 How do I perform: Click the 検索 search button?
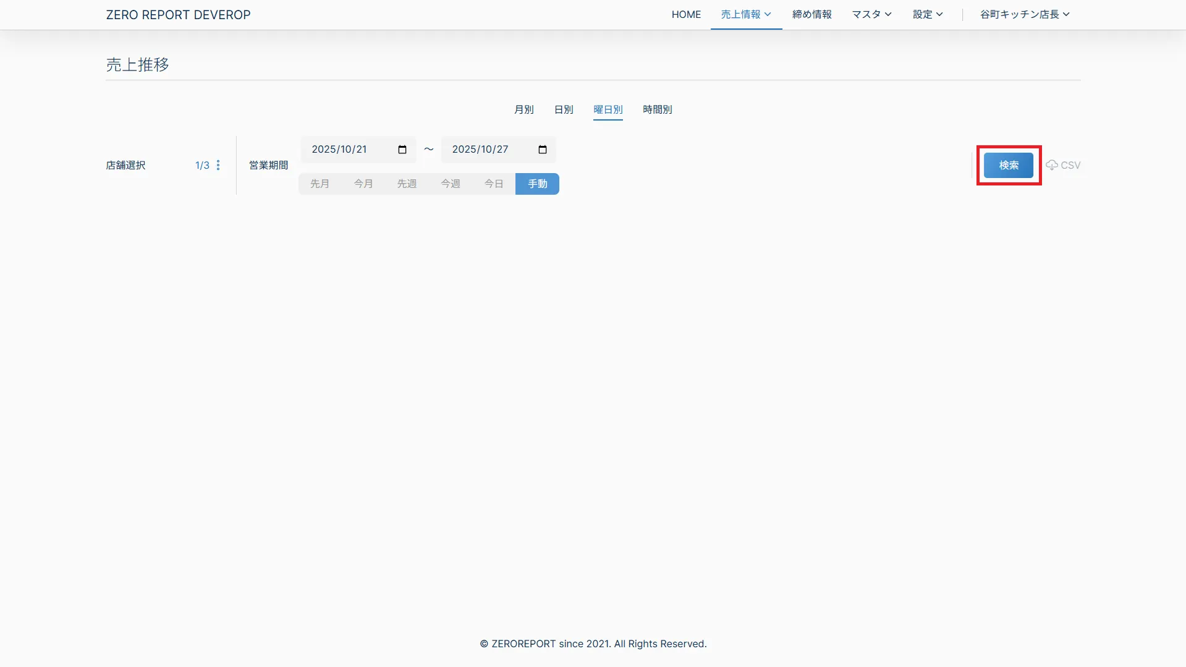click(x=1008, y=165)
